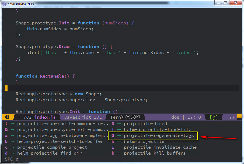Screen dimensions: 244x164
Task: Click the green up-arrow bracket indicator
Action: click(x=214, y=117)
